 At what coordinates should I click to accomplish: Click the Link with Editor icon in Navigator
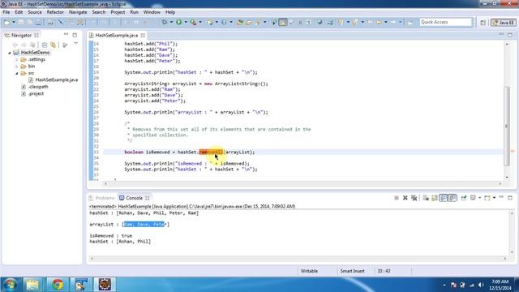[53, 45]
